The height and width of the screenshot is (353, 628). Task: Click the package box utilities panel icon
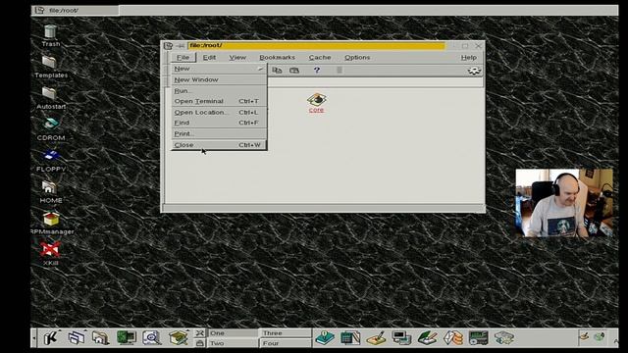[179, 338]
